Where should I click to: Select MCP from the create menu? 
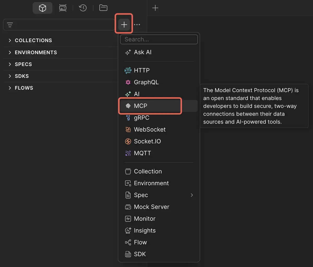coord(159,106)
